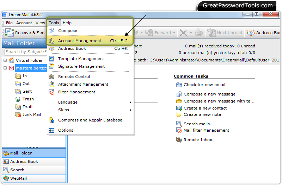The height and width of the screenshot is (185, 282).
Task: Switch to the WebMail panel
Action: click(34, 178)
